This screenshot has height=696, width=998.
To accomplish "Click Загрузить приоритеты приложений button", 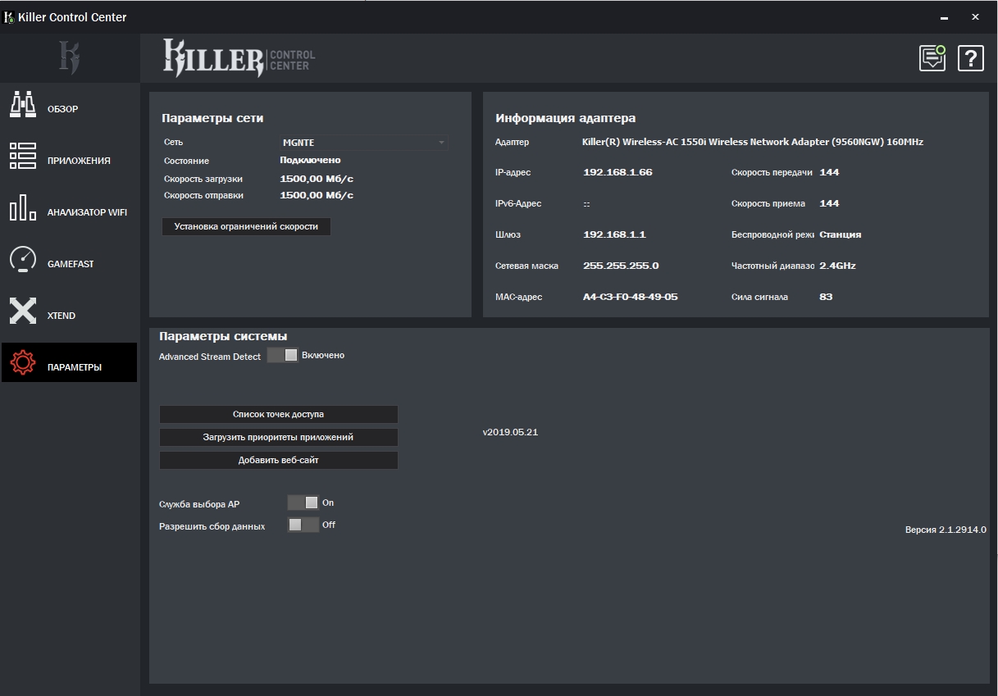I will pos(279,437).
